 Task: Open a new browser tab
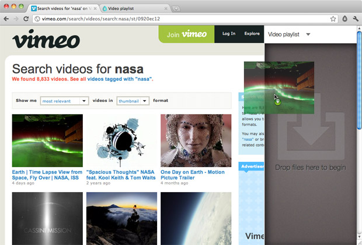click(x=176, y=9)
